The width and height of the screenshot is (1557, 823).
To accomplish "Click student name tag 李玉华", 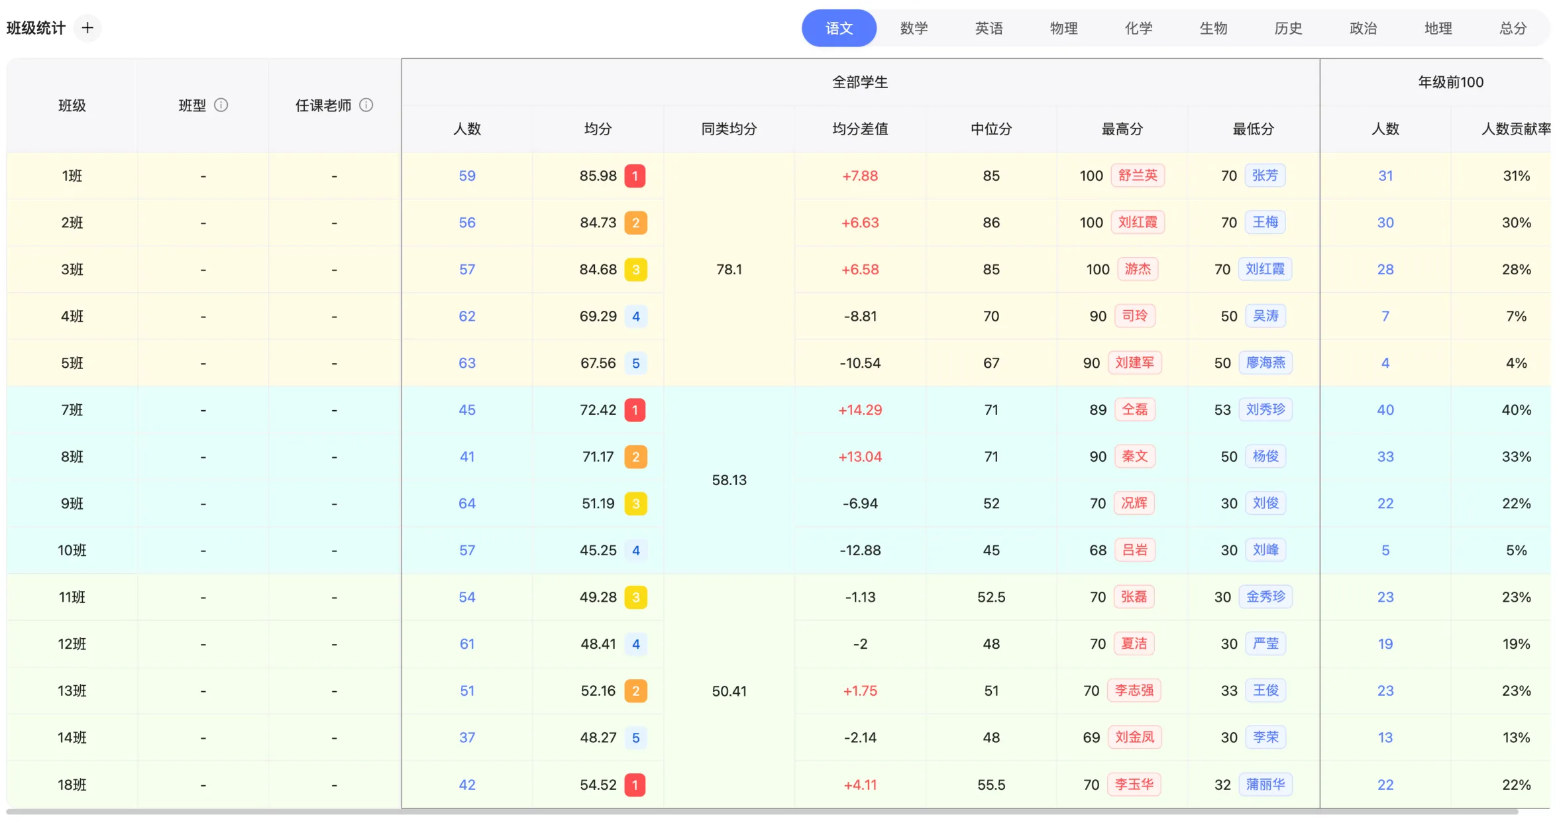I will 1134,785.
